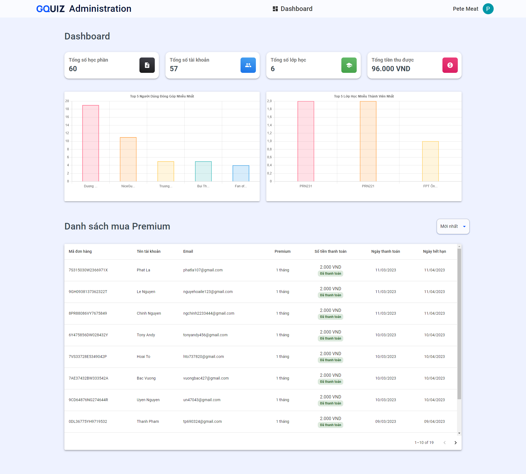526x474 pixels.
Task: Click the Pete Meat user name
Action: [465, 9]
